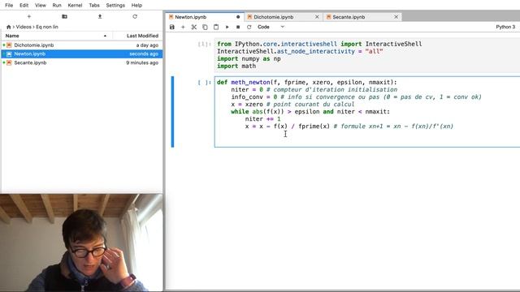
Task: Click the Python 3 kernel name
Action: tap(505, 27)
